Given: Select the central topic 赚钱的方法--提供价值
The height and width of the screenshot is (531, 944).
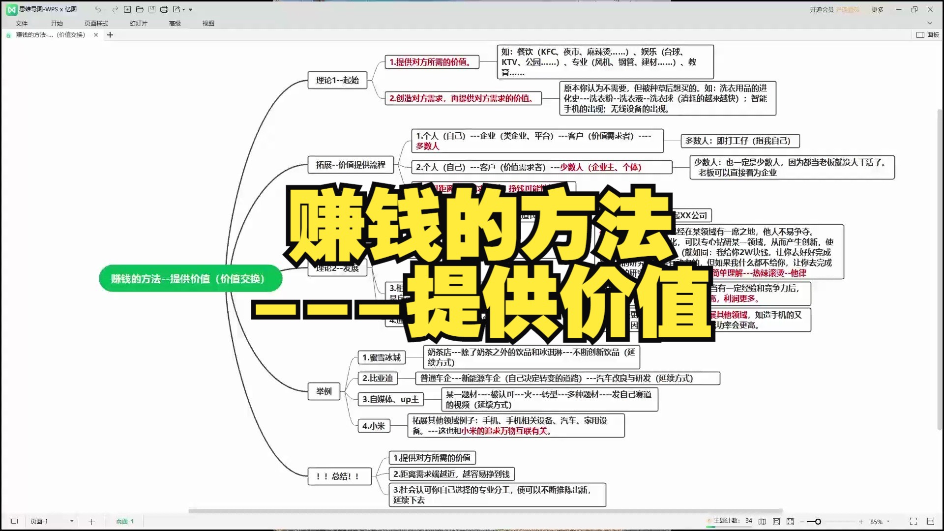Looking at the screenshot, I should pyautogui.click(x=191, y=279).
